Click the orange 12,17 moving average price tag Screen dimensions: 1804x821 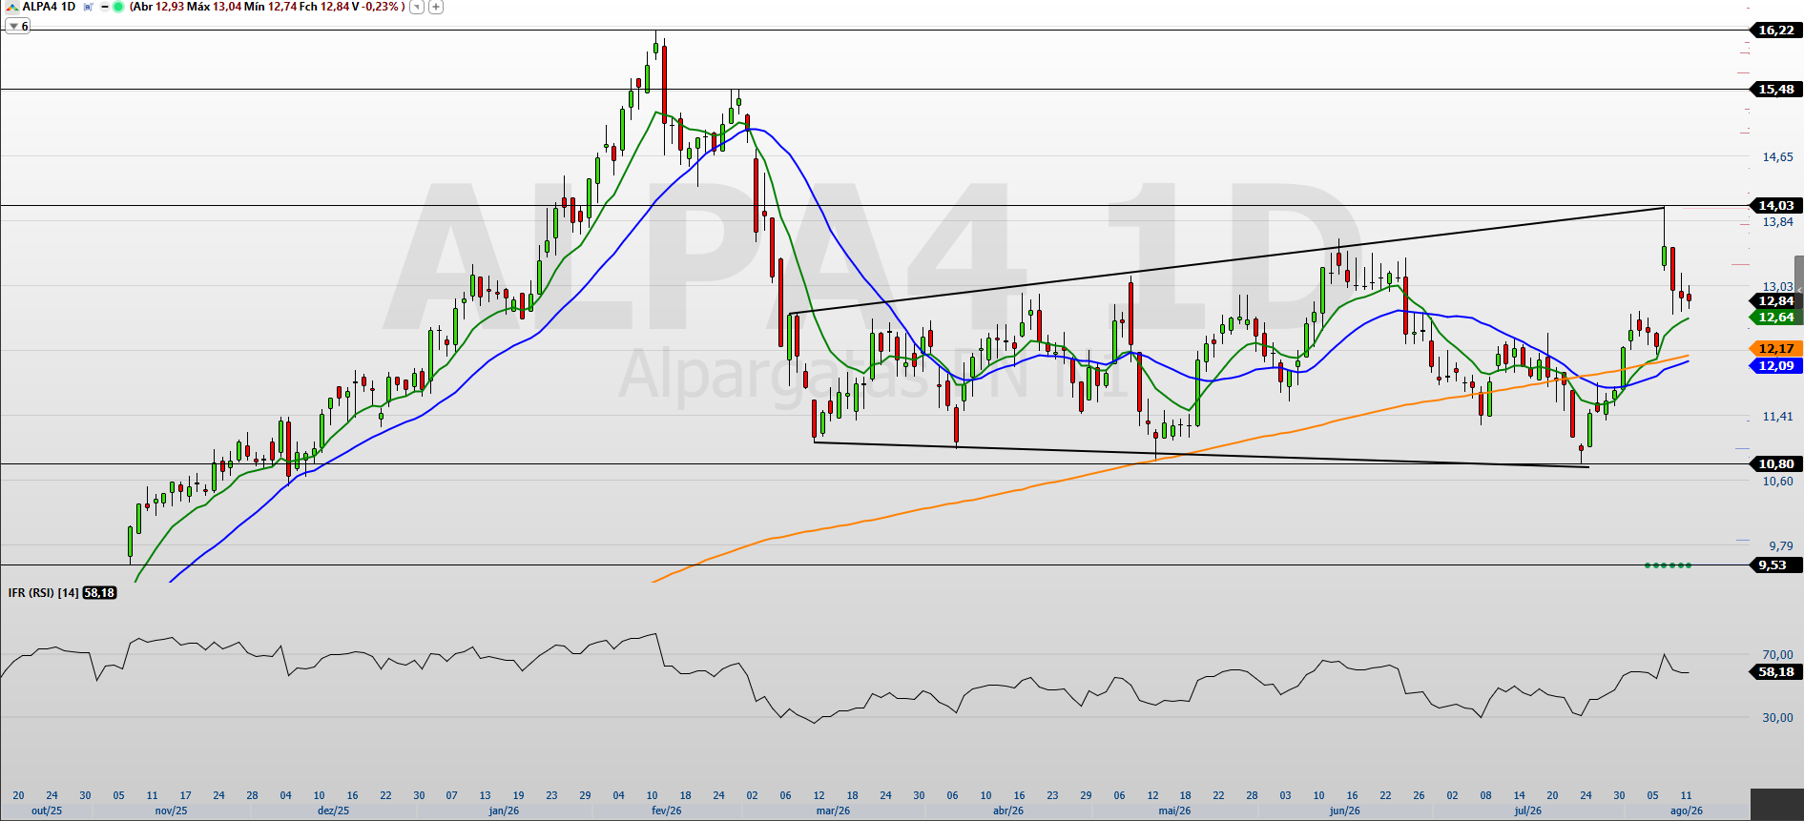point(1775,348)
